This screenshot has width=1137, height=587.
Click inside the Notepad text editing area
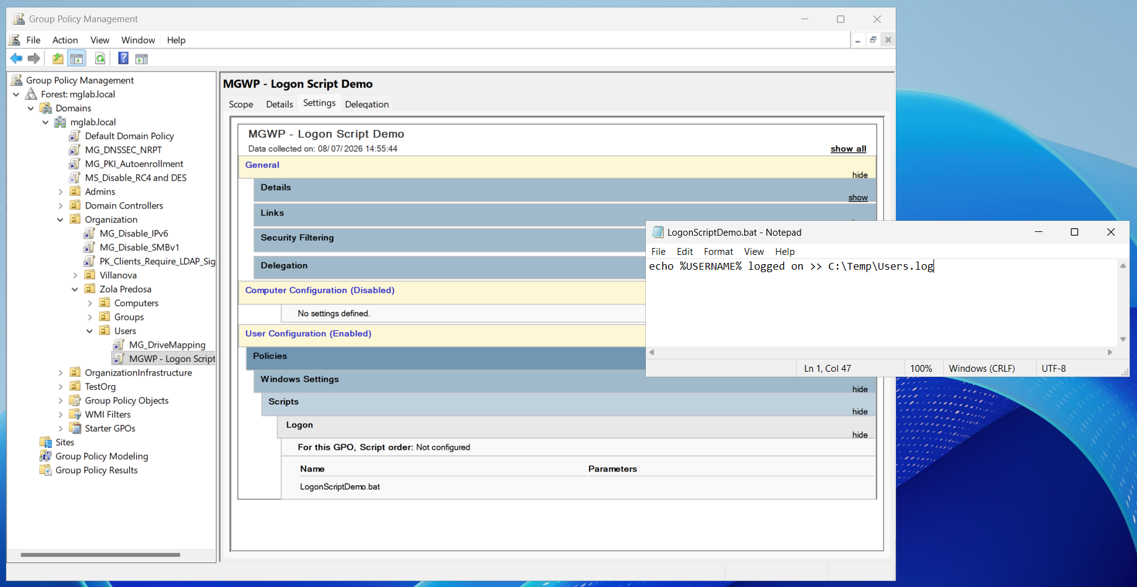[882, 303]
